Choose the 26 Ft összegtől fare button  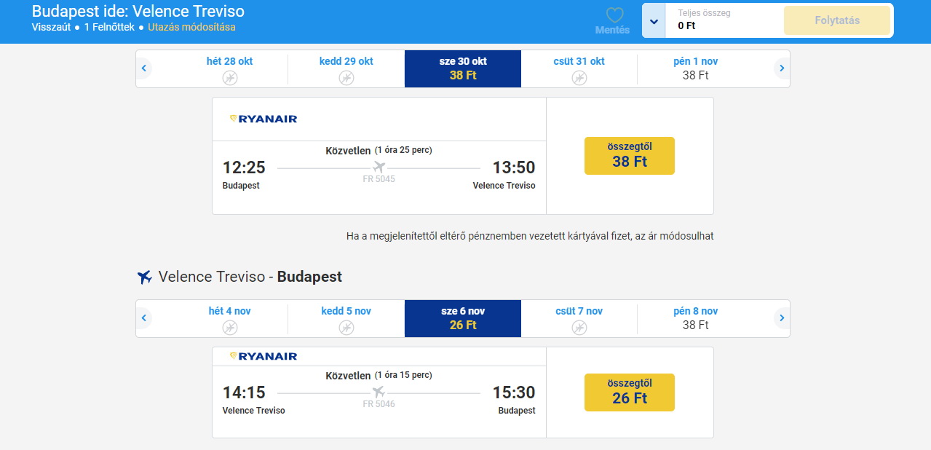630,392
